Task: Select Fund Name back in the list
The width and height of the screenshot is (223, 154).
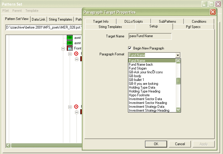Action: [152, 64]
